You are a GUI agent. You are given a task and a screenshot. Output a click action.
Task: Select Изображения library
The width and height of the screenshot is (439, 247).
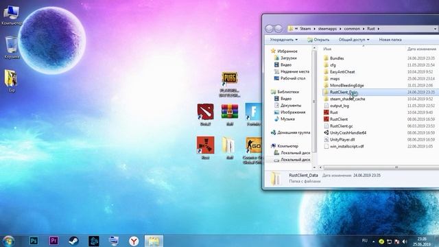(289, 112)
